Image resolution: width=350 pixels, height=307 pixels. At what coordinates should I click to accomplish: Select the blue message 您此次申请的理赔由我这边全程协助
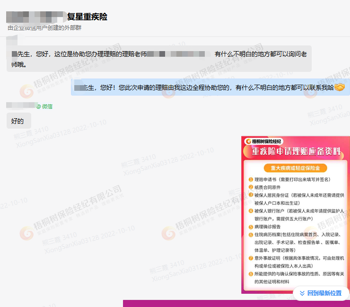(210, 87)
